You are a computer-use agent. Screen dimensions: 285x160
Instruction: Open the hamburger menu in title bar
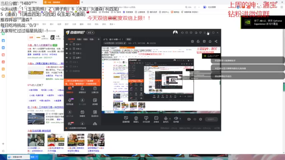204,33
